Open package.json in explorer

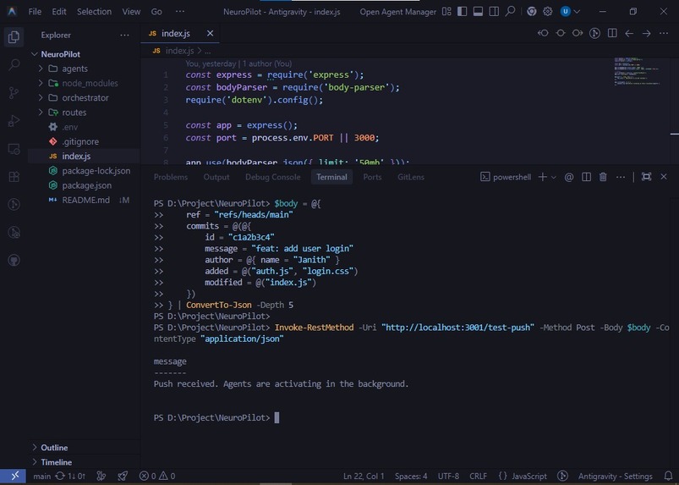click(x=84, y=185)
